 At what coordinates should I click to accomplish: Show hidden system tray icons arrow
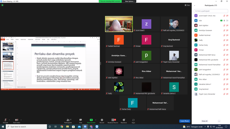coord(205,126)
